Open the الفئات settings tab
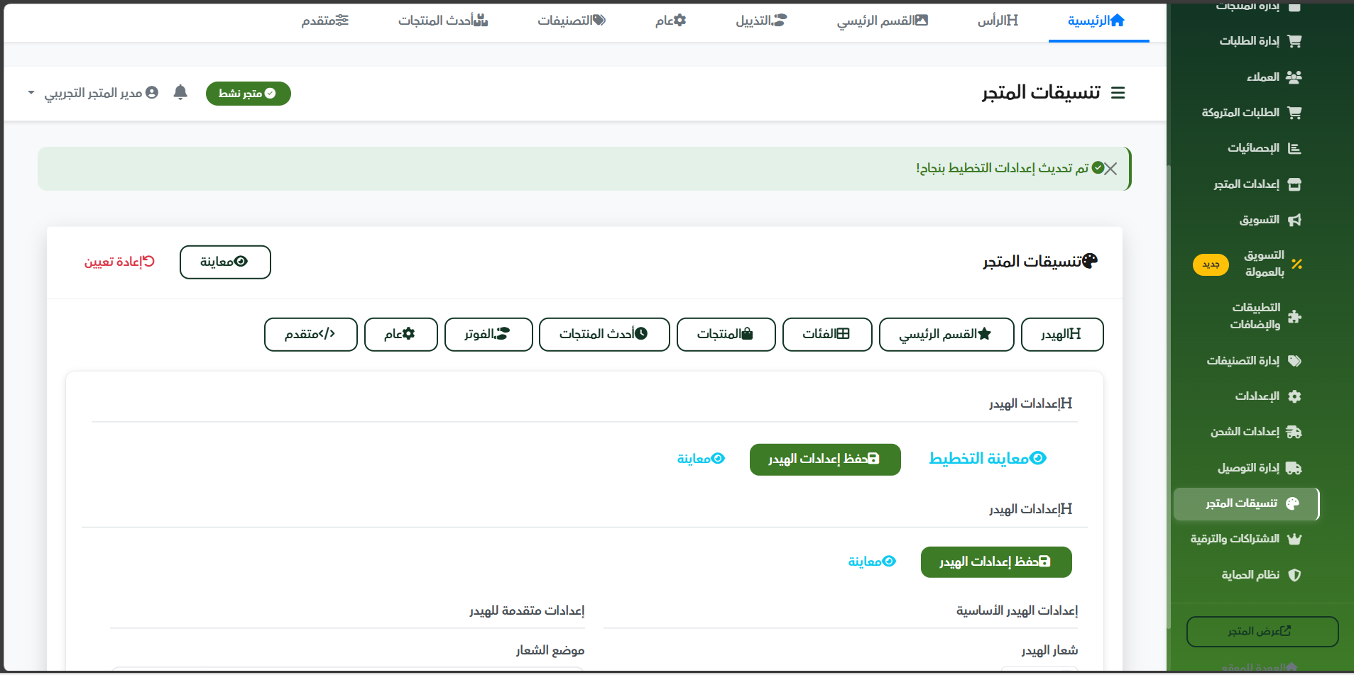 [x=827, y=334]
